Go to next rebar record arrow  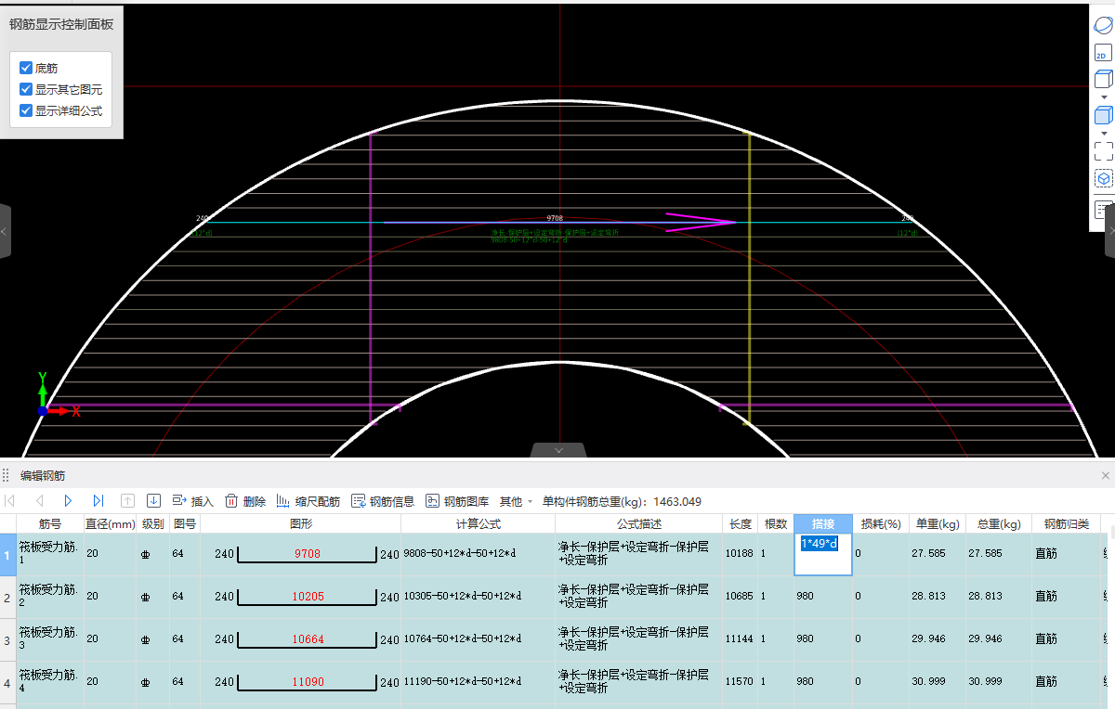tap(68, 501)
